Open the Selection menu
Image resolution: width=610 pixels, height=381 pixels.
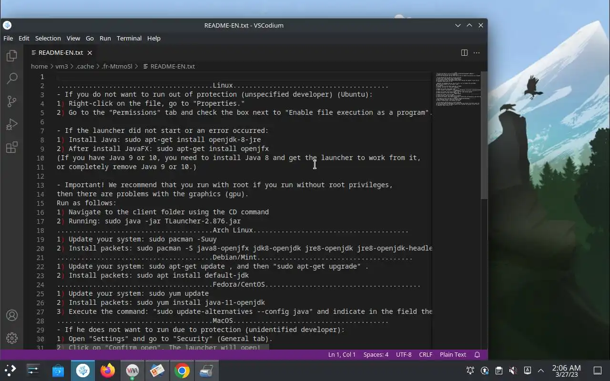click(x=48, y=38)
